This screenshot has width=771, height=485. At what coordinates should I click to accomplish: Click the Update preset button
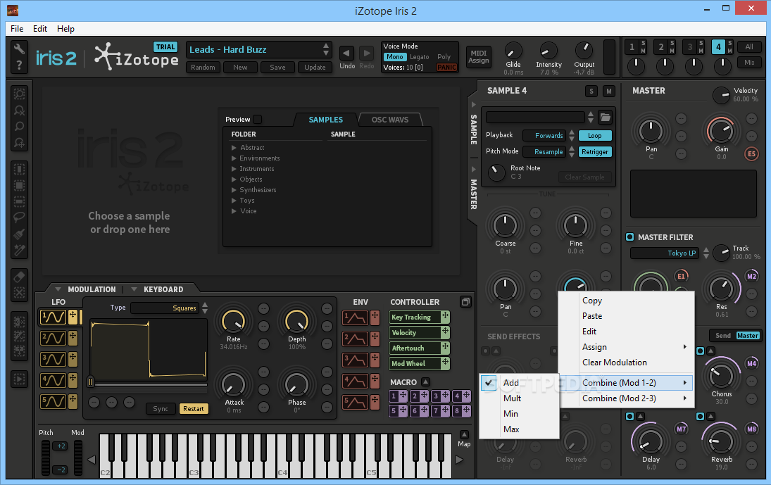315,68
